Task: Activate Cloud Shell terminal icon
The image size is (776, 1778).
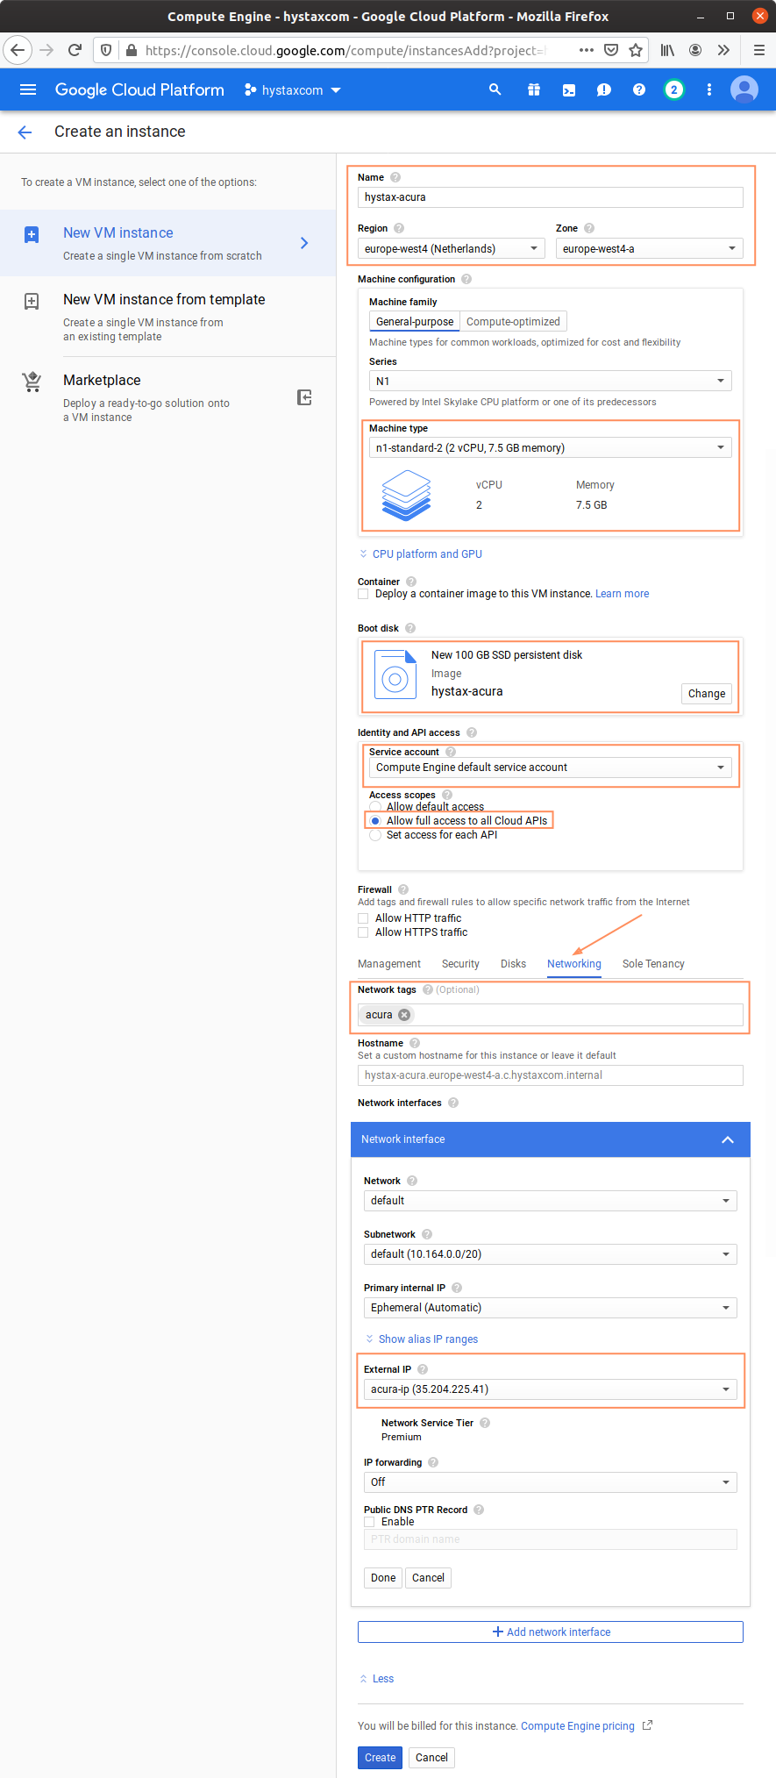Action: (569, 89)
